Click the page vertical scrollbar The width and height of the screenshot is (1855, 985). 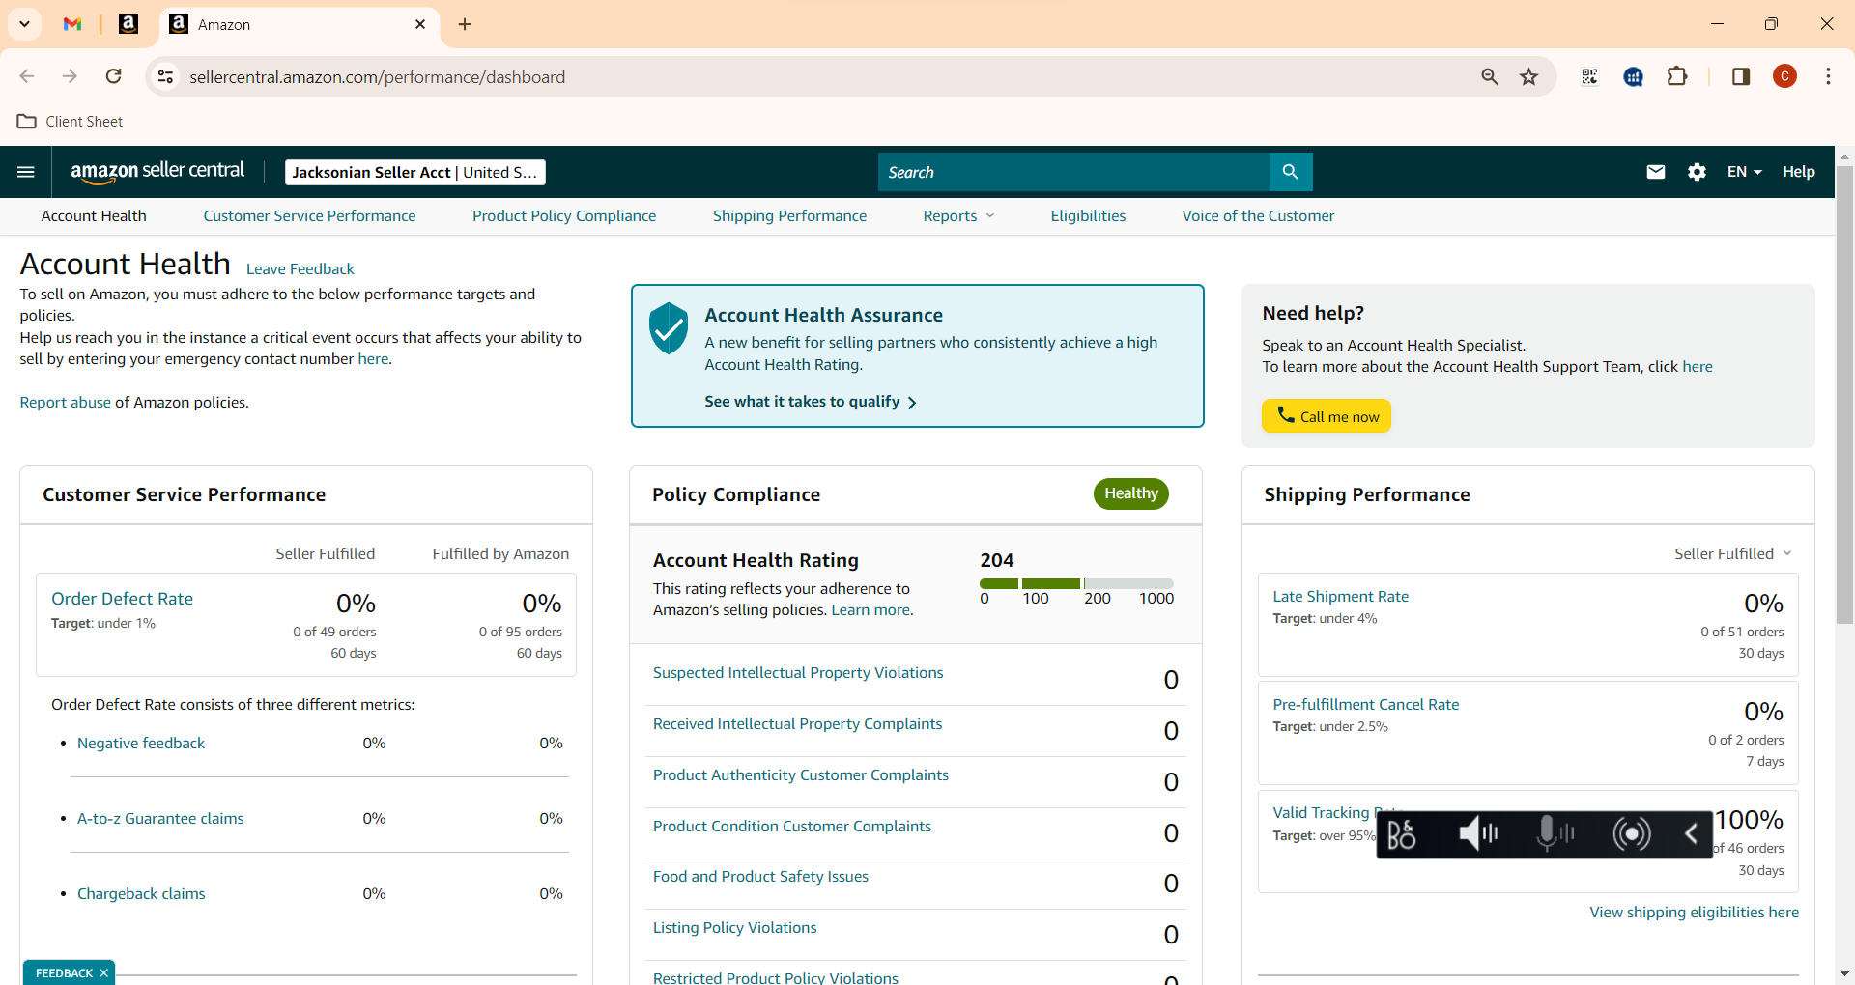[x=1844, y=395]
